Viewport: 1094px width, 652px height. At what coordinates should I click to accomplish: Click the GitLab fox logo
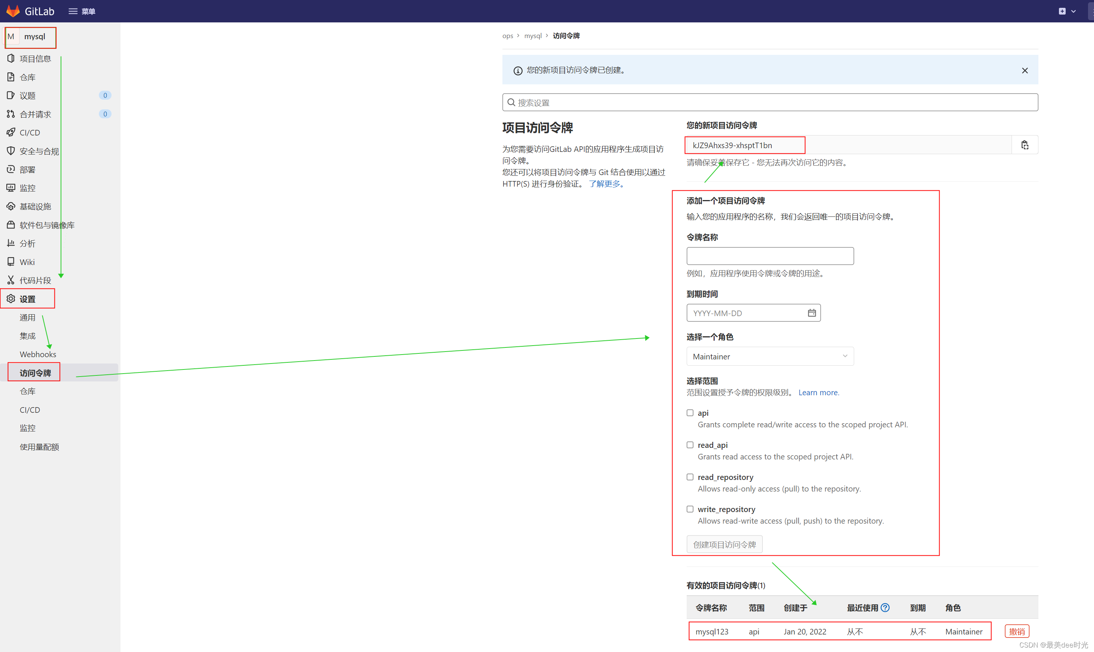click(x=13, y=11)
